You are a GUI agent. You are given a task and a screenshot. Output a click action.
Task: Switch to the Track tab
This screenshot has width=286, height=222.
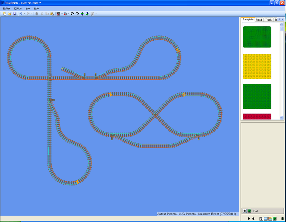tap(268, 20)
